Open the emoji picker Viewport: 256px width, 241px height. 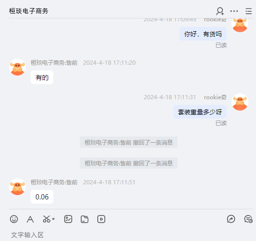14,219
